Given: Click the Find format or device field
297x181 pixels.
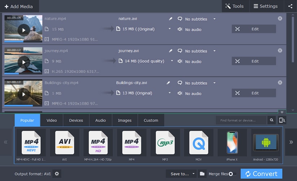Looking at the screenshot, I should pos(241,120).
